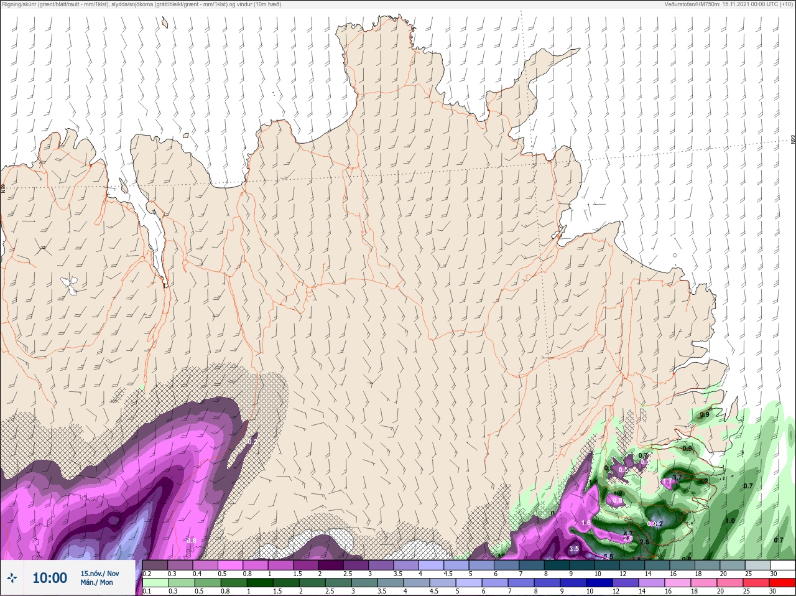The image size is (796, 596).
Task: Click the 3.7 precipitation value on the map
Action: click(x=678, y=477)
